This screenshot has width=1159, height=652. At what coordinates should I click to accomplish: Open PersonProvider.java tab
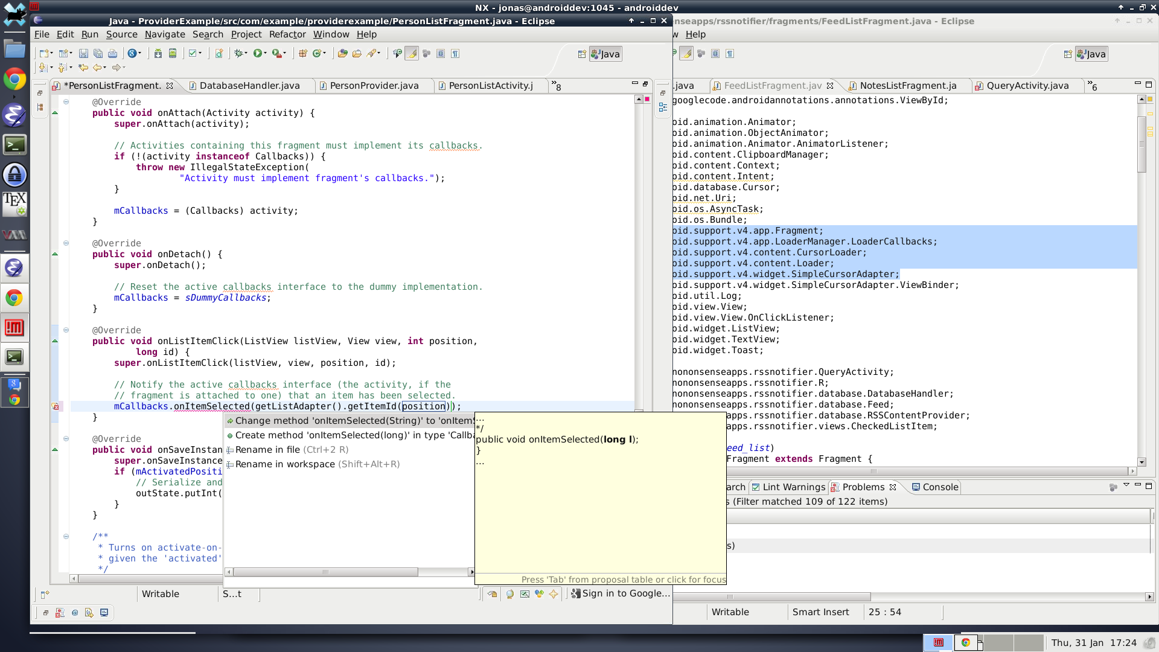click(x=374, y=85)
